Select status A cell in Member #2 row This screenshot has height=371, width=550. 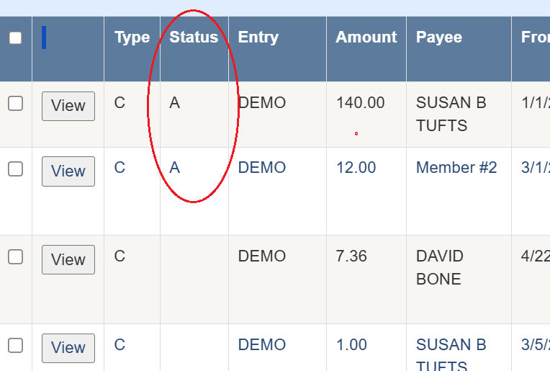[174, 168]
